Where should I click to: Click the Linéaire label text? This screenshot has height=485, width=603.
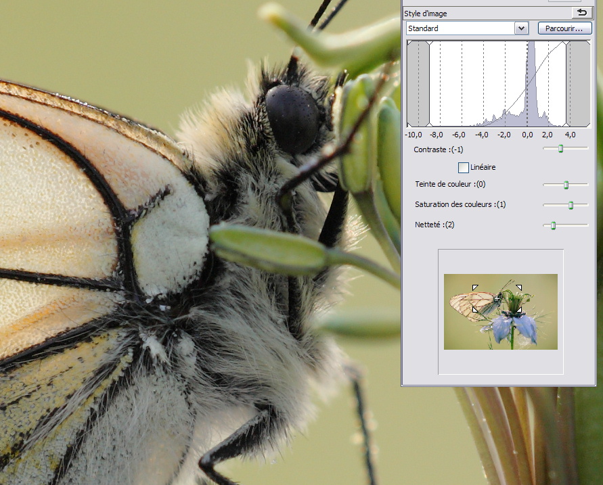483,167
